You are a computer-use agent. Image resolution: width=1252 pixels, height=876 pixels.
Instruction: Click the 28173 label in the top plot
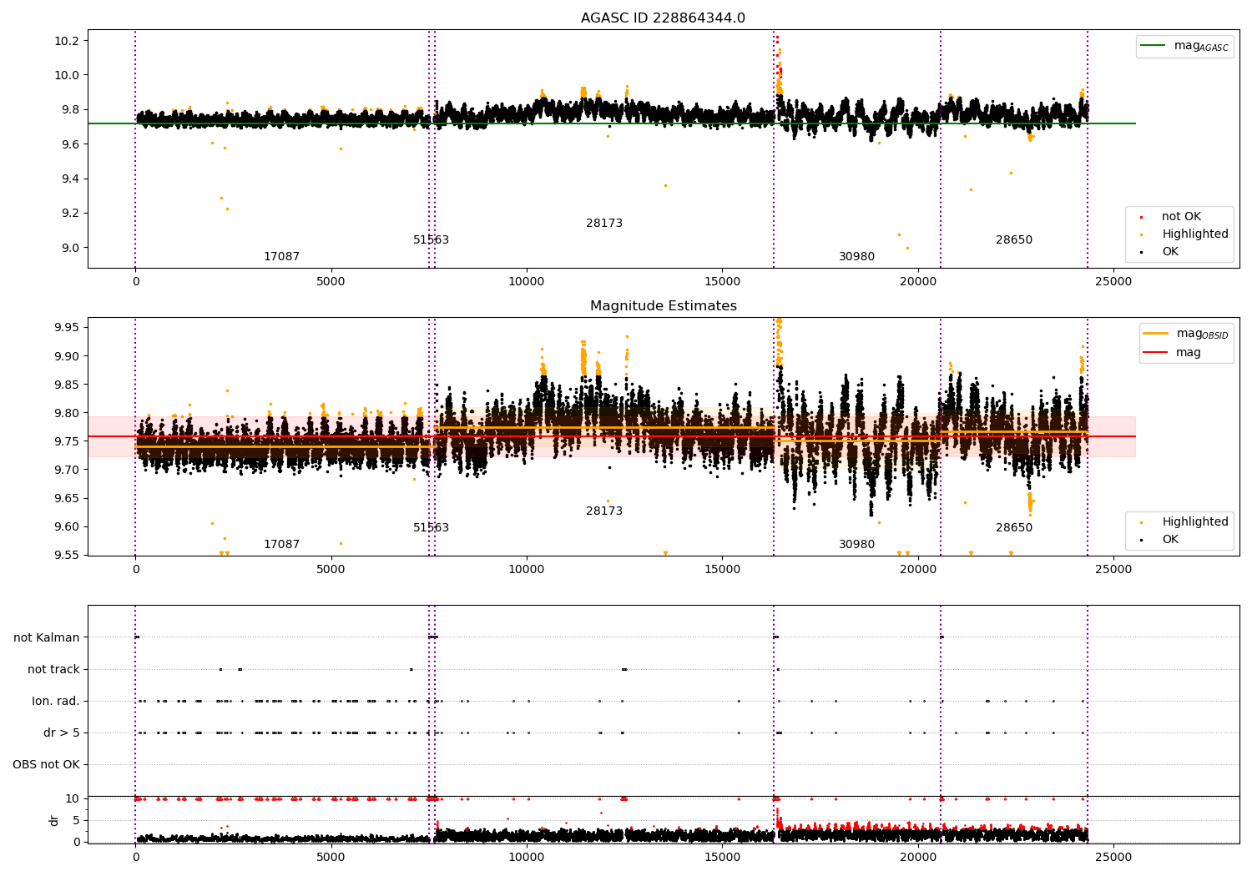pos(604,224)
